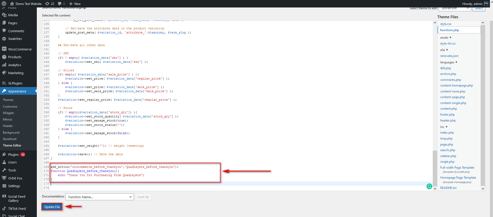Image resolution: width=493 pixels, height=217 pixels.
Task: Click the Demo Test Website home icon
Action: click(x=12, y=4)
